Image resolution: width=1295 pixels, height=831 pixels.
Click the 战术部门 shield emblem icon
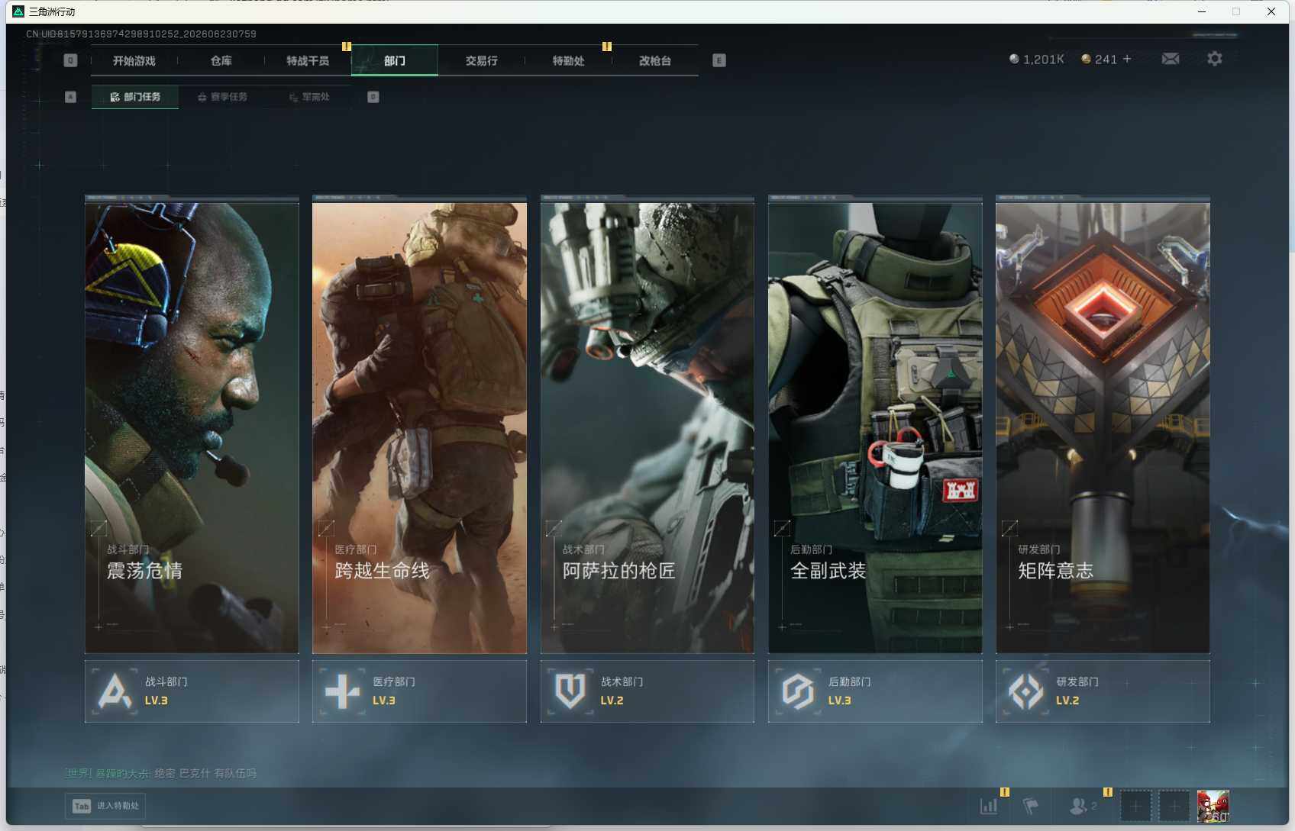coord(570,691)
